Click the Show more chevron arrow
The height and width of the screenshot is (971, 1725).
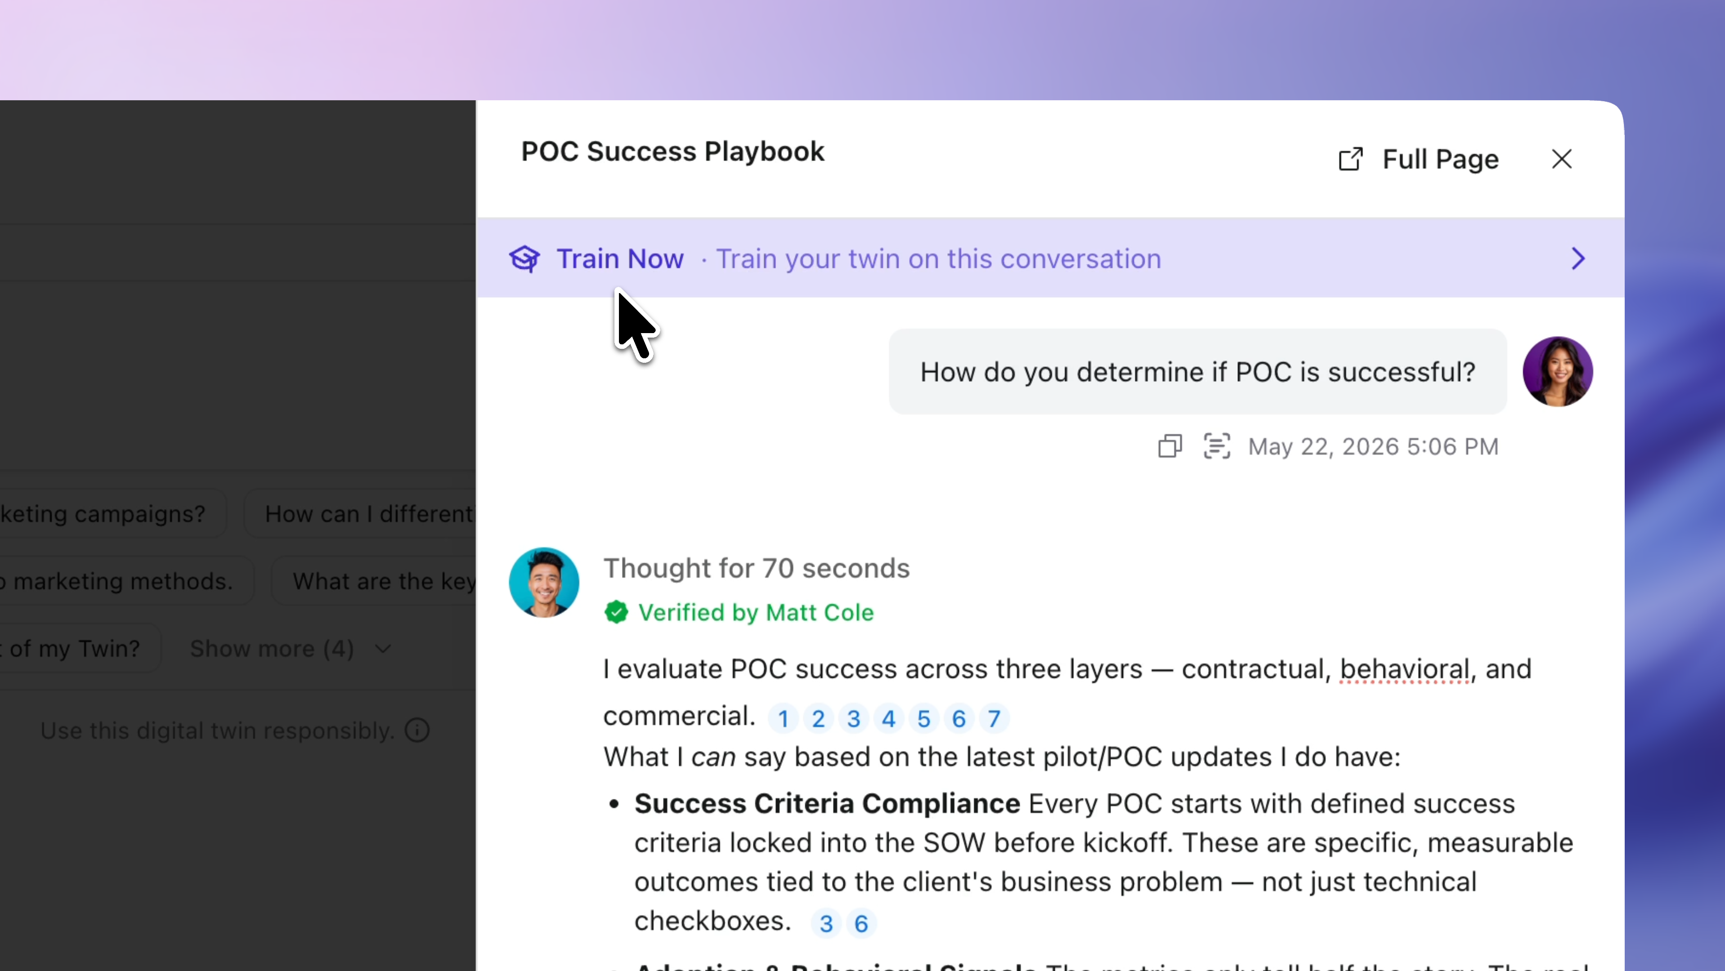383,648
